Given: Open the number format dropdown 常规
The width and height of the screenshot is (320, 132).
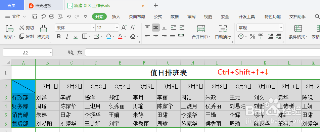Looking at the screenshot, I should click(x=281, y=28).
